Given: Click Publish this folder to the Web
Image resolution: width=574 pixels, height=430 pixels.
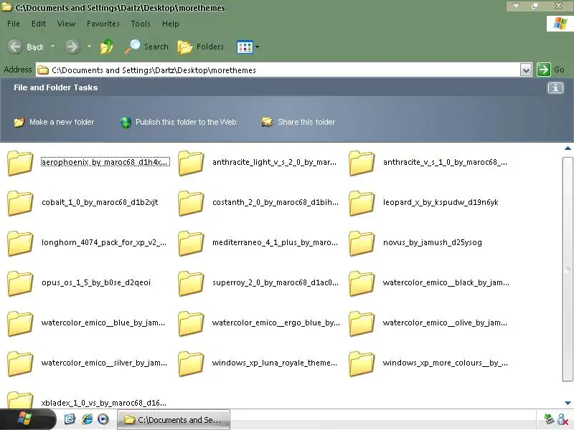Looking at the screenshot, I should point(178,122).
